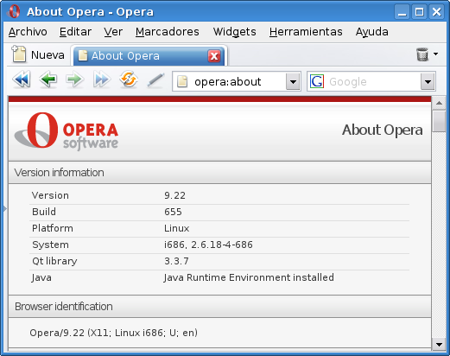Click the Opera/9.22 user agent string

coord(113,333)
